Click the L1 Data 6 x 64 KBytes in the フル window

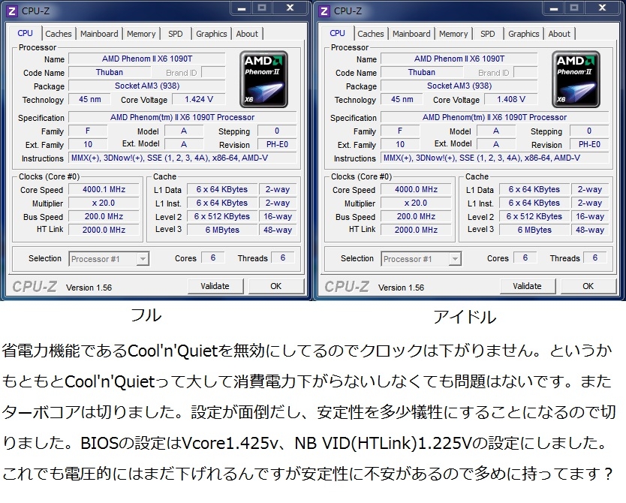[x=222, y=190]
